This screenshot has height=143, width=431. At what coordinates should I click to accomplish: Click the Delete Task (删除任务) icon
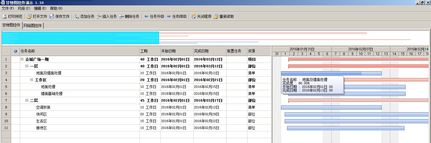coord(121,16)
